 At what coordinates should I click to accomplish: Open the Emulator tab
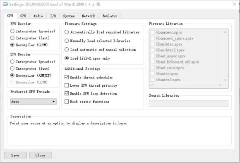point(110,16)
